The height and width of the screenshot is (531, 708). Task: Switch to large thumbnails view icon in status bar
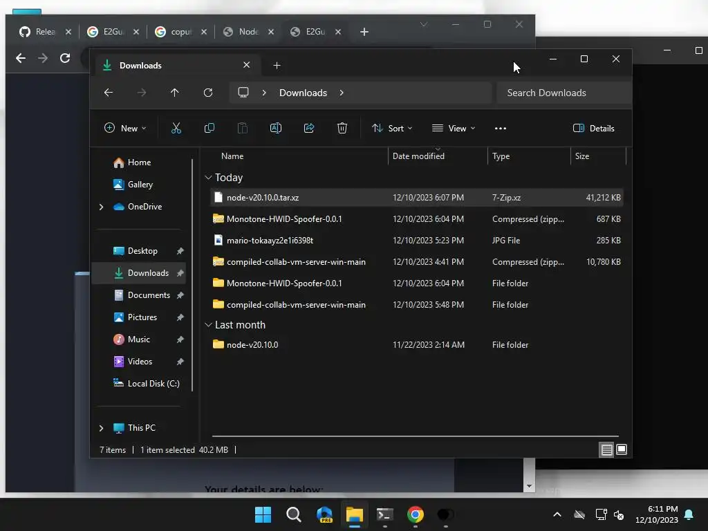[622, 449]
